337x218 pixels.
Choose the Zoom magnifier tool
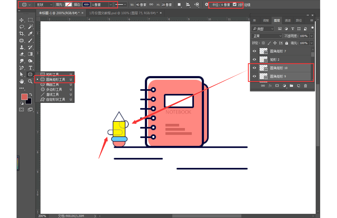(x=30, y=81)
